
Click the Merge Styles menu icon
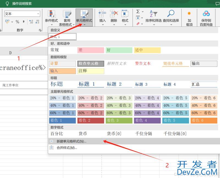click(x=52, y=148)
